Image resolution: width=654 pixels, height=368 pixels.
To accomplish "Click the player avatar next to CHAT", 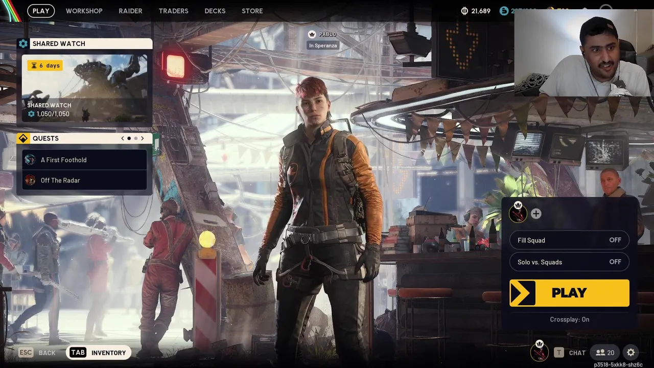I will click(x=539, y=351).
